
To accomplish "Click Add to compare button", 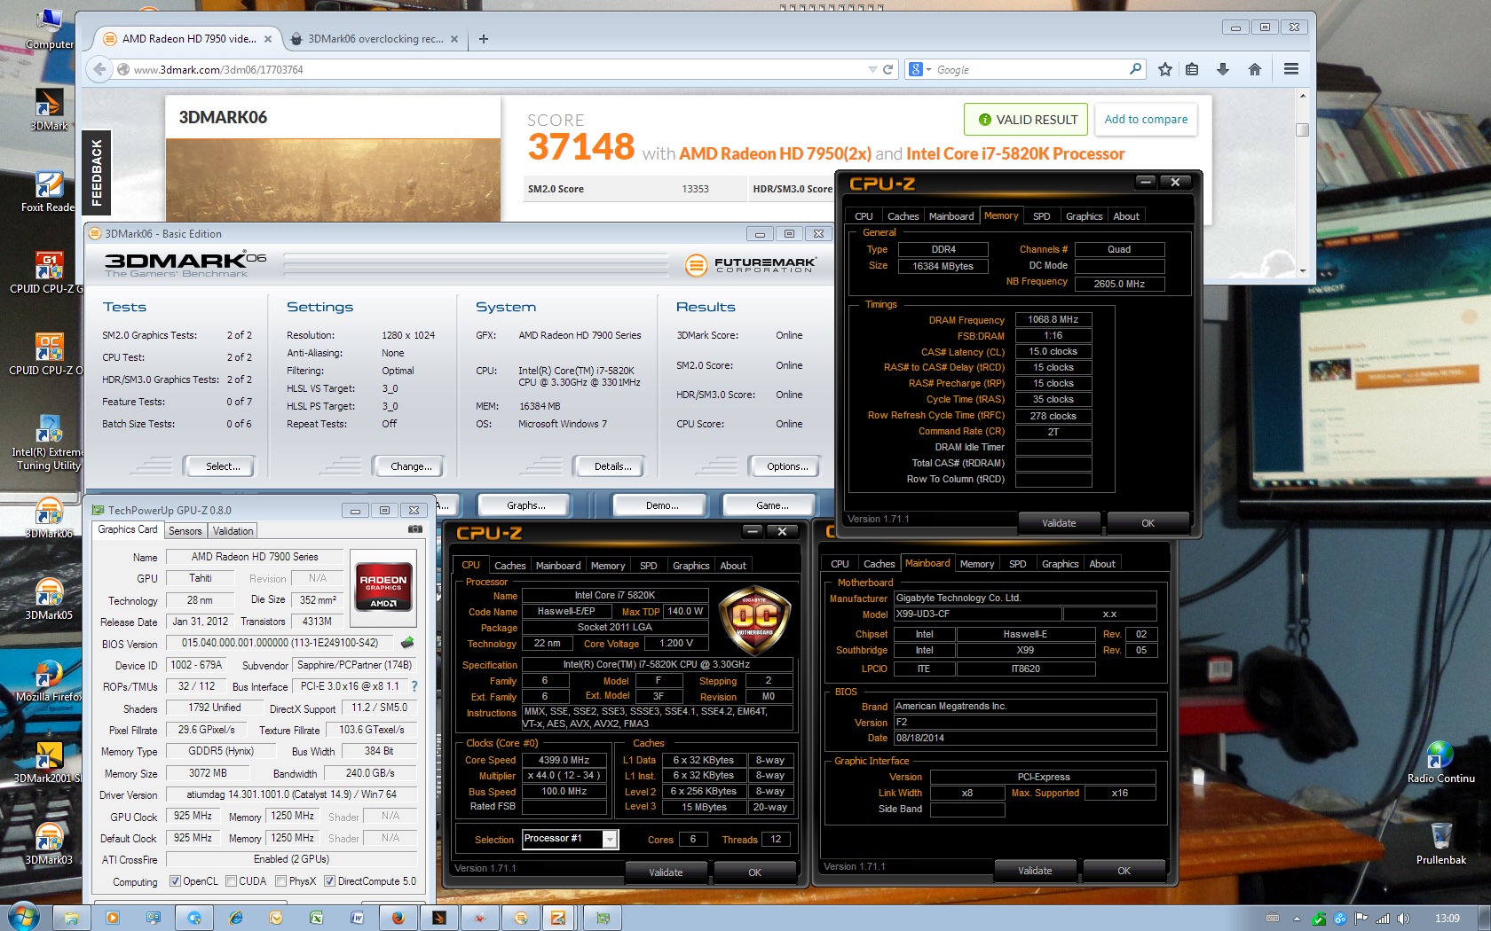I will pyautogui.click(x=1146, y=120).
